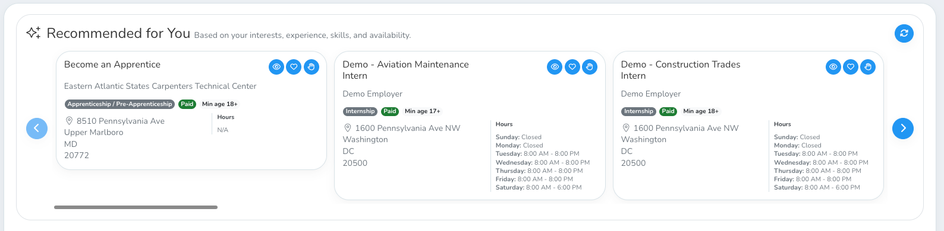Click the Apprenticeship / Pre-Apprenticeship tag
944x231 pixels.
(119, 104)
